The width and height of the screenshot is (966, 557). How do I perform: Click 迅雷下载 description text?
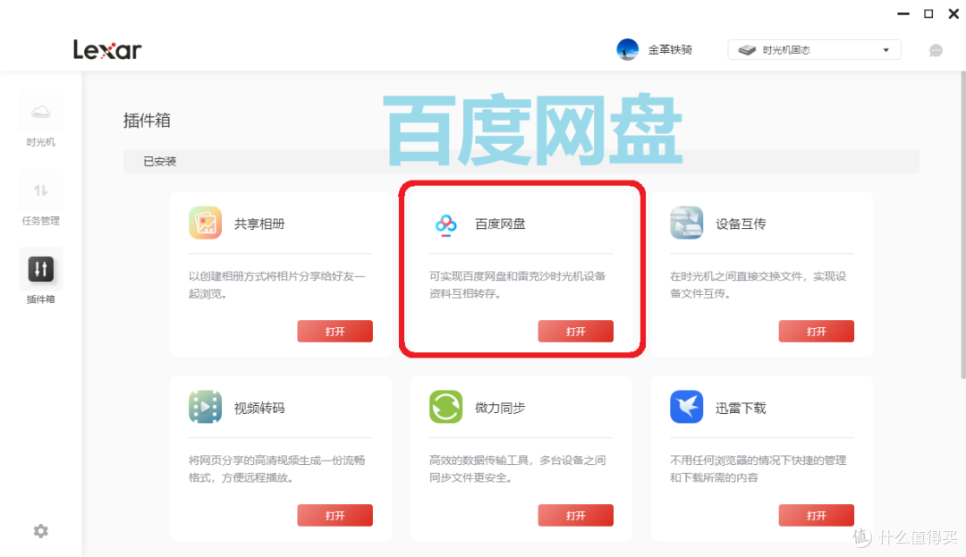pyautogui.click(x=758, y=468)
